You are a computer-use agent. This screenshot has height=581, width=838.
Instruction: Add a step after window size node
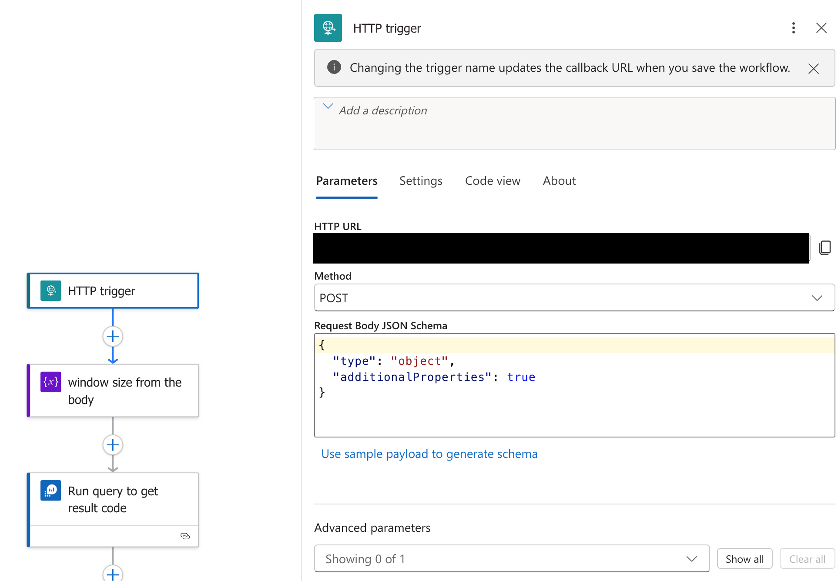point(113,445)
